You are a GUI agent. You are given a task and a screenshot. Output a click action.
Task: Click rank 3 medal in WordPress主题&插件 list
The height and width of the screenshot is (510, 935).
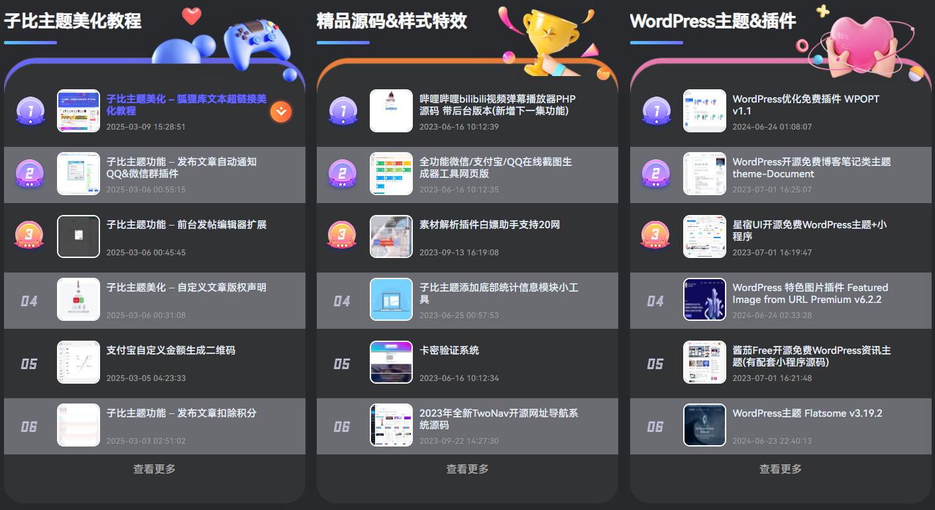click(655, 236)
